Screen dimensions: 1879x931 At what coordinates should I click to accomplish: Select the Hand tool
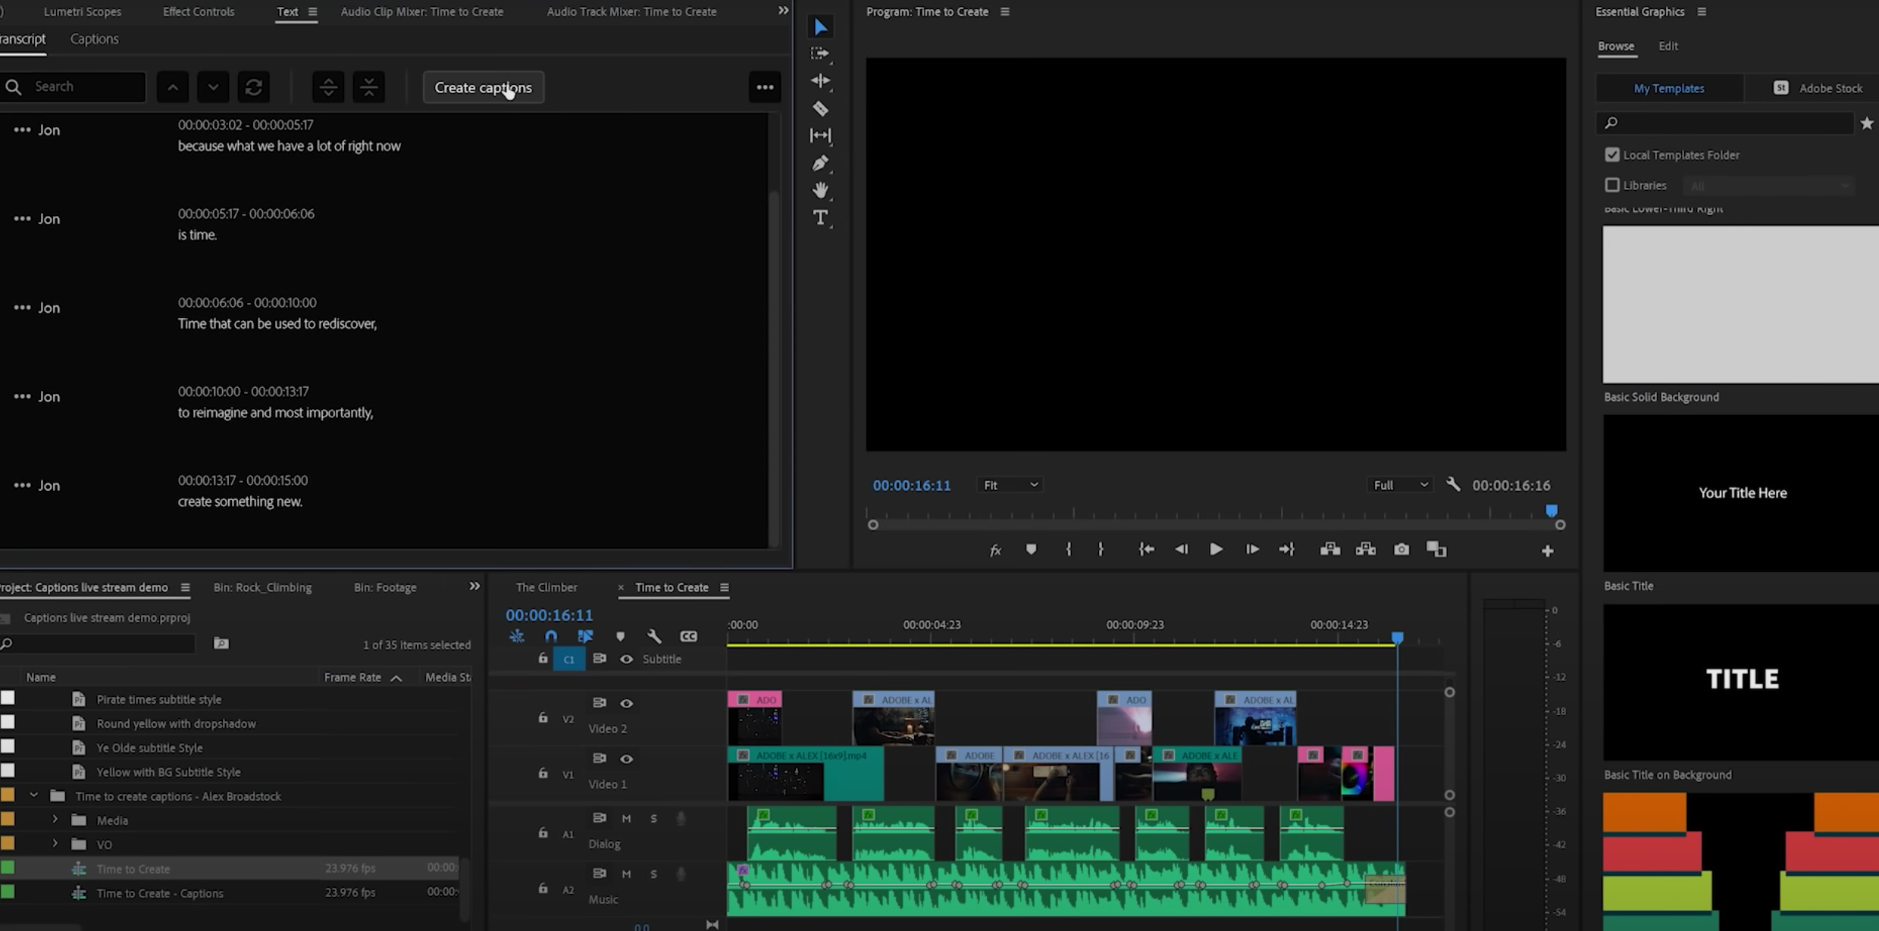[820, 190]
